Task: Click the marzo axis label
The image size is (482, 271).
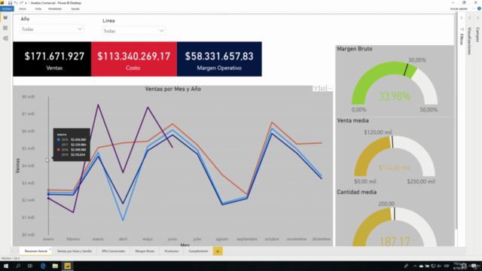Action: point(98,239)
